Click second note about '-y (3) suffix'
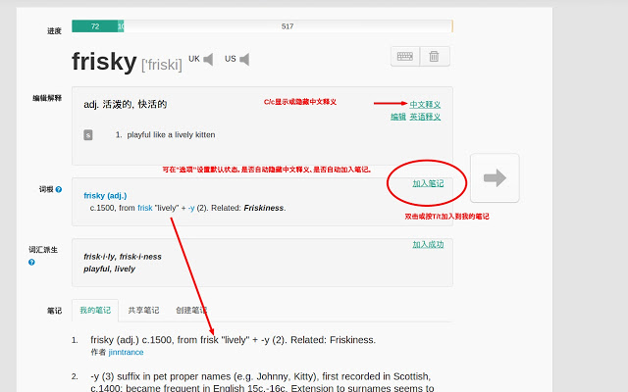The image size is (628, 392). (262, 382)
